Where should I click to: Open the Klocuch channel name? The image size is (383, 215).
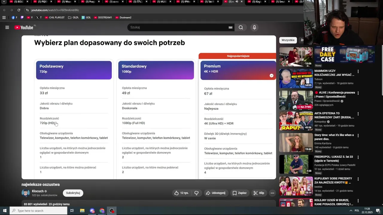[38, 191]
